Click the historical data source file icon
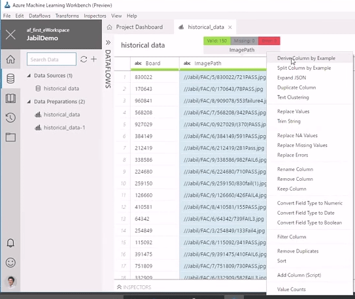 pyautogui.click(x=39, y=88)
